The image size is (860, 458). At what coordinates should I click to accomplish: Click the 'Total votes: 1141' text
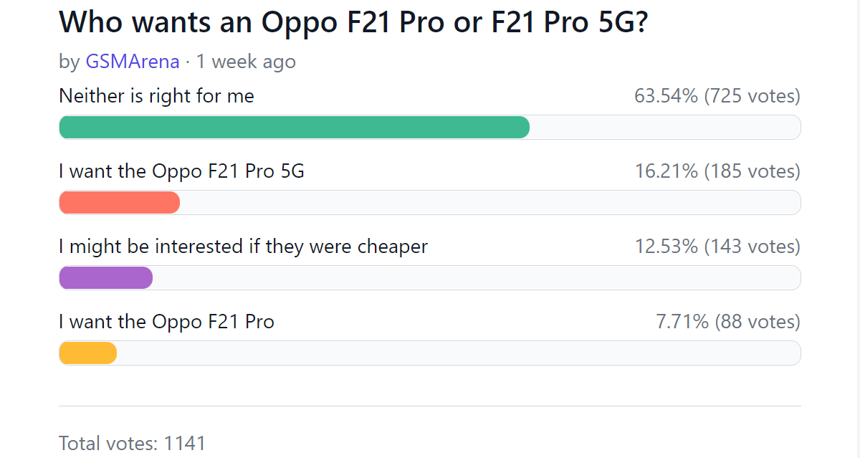(x=132, y=443)
